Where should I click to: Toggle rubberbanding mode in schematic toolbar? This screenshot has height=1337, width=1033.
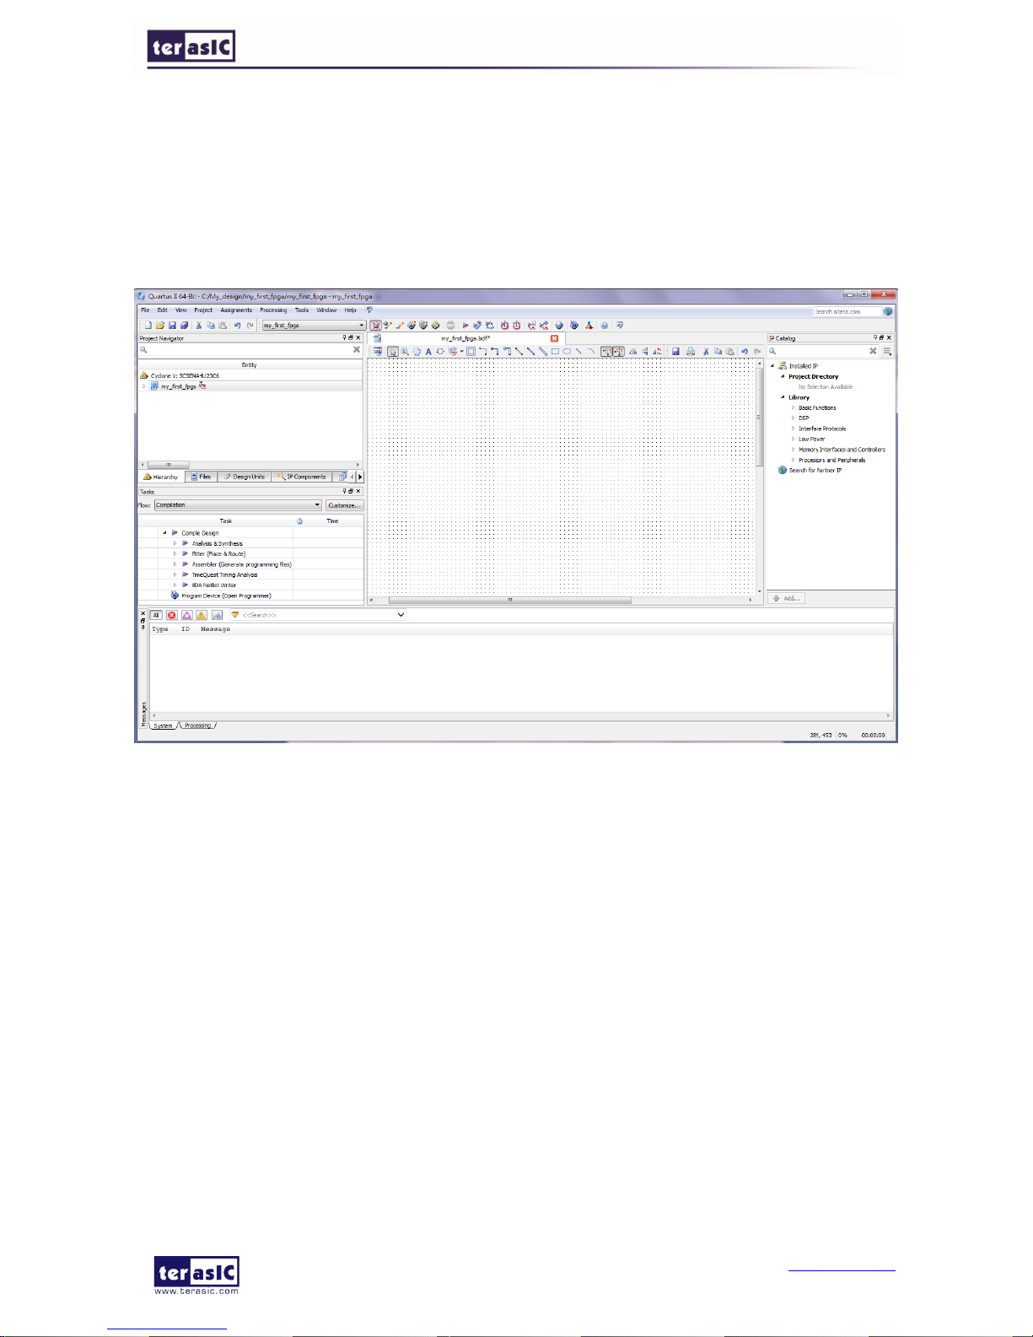coord(607,351)
